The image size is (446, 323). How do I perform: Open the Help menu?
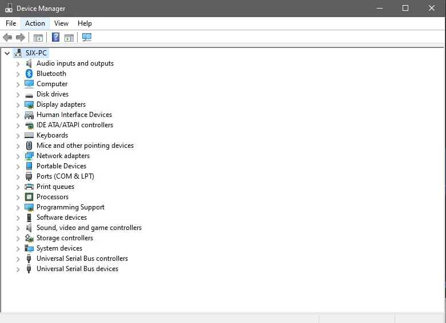pos(85,23)
